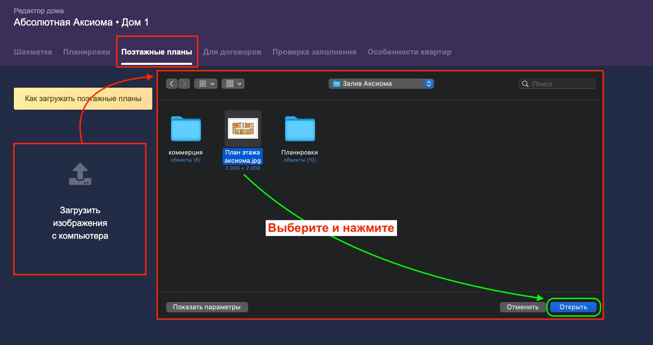
Task: Click the коммерция folder name label
Action: pos(186,152)
